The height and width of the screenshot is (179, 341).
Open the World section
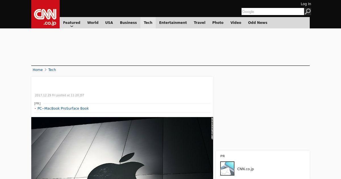click(93, 23)
